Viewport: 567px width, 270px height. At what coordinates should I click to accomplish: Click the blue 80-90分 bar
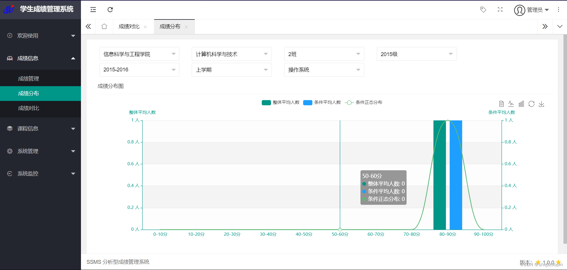[x=456, y=175]
